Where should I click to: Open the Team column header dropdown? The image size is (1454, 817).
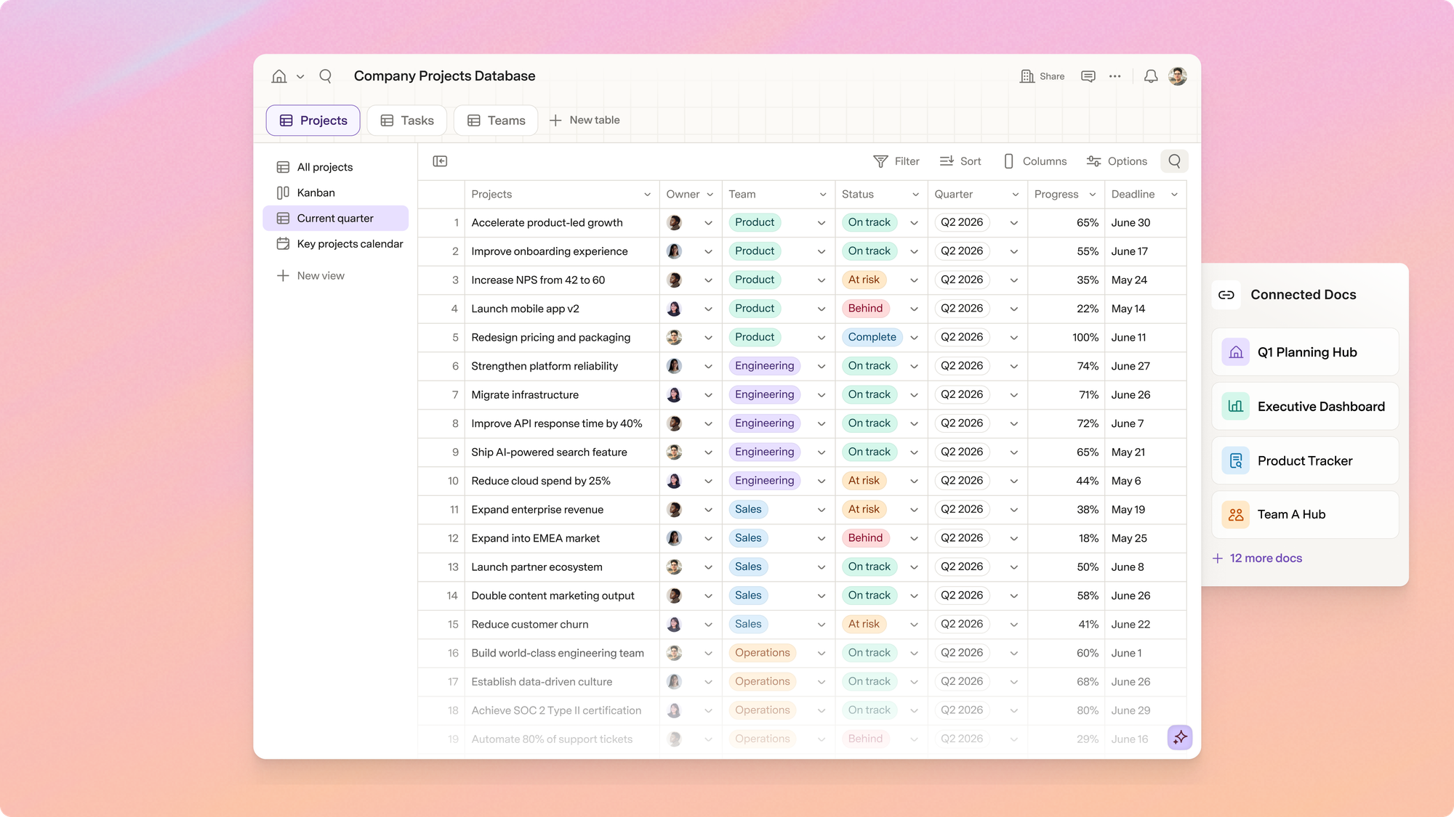coord(823,195)
